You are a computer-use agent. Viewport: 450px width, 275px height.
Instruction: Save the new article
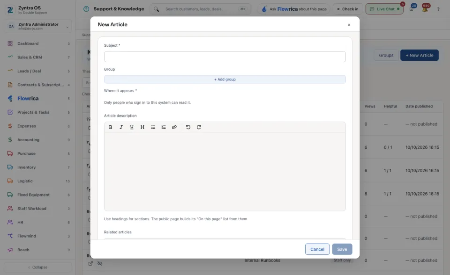pyautogui.click(x=342, y=249)
